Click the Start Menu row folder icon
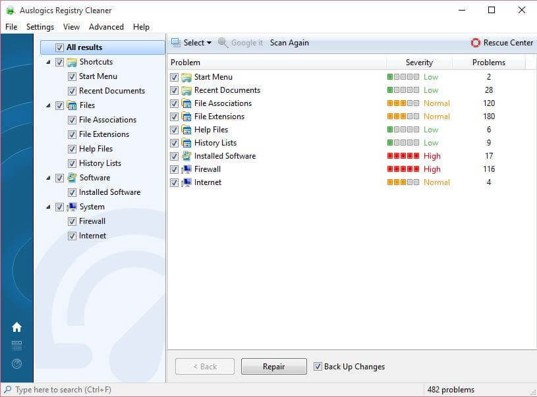The width and height of the screenshot is (537, 397). 186,77
